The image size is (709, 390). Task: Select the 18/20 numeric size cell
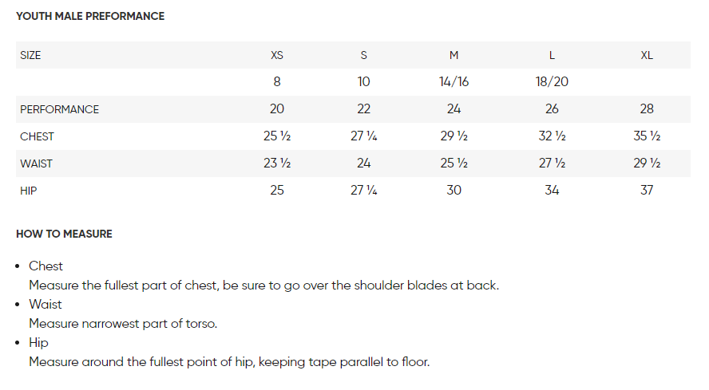[x=552, y=82]
